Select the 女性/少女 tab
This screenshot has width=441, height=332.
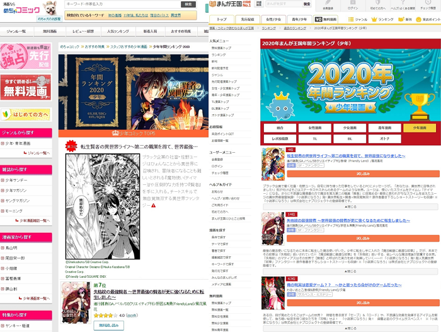(x=273, y=19)
